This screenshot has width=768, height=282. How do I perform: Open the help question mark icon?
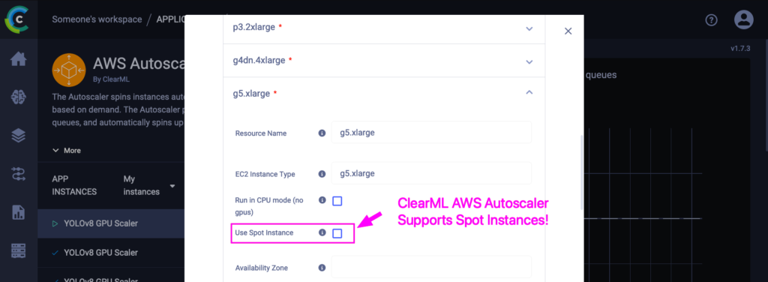pos(711,20)
